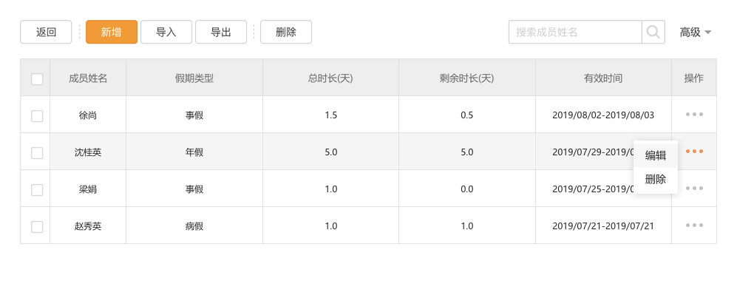Check the row checkbox for 赵秀英
The height and width of the screenshot is (281, 737).
tap(37, 227)
